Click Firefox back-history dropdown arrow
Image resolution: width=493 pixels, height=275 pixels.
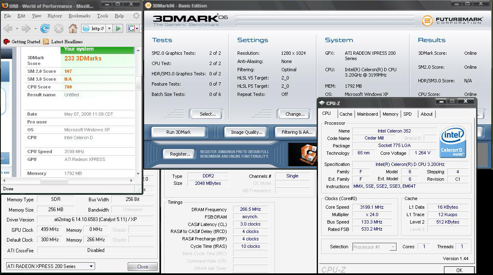(17, 28)
